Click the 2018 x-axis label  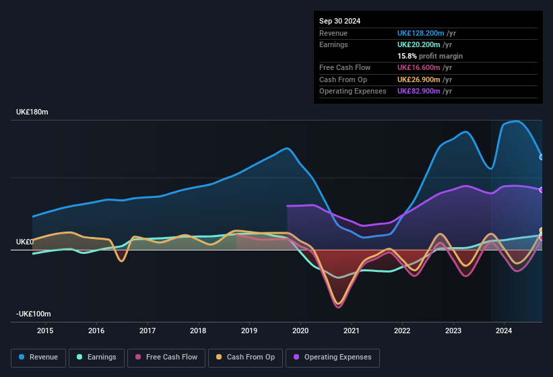[x=198, y=331]
